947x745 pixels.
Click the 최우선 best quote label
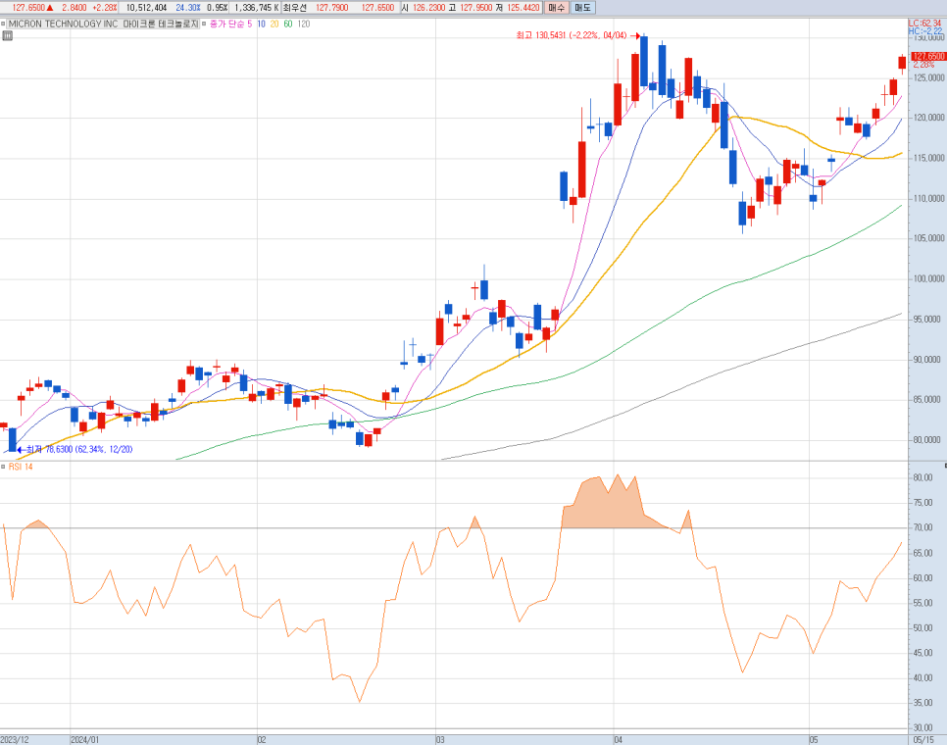tap(295, 8)
